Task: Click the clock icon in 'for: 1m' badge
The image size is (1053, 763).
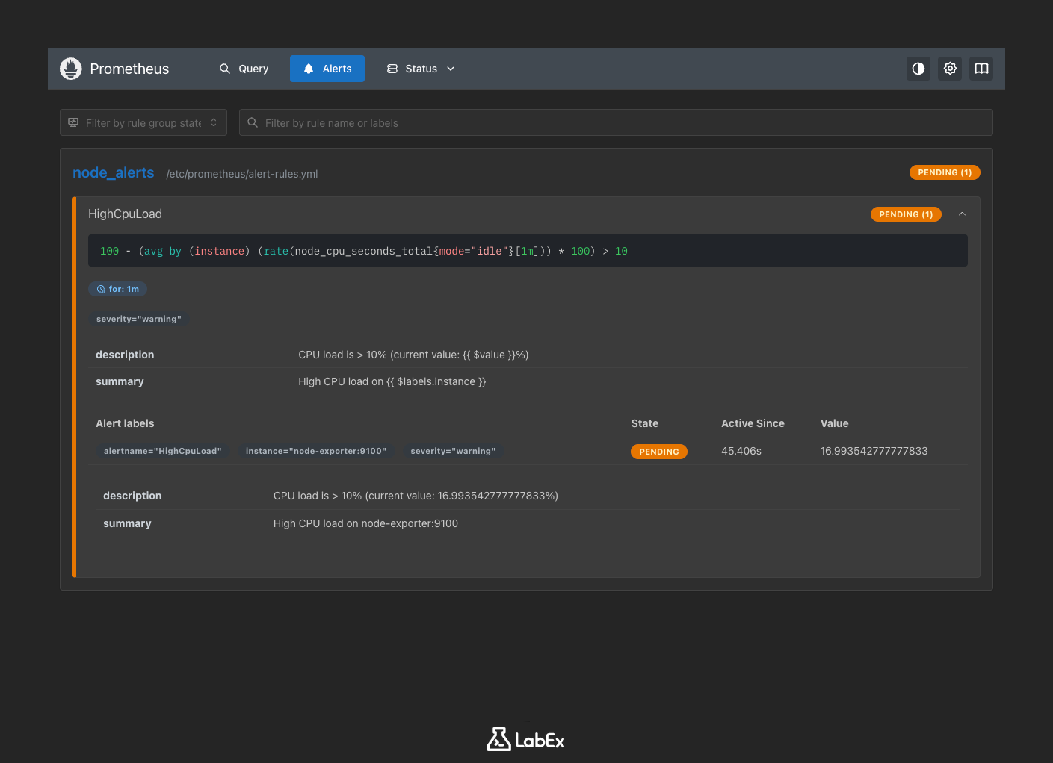Action: coord(101,289)
